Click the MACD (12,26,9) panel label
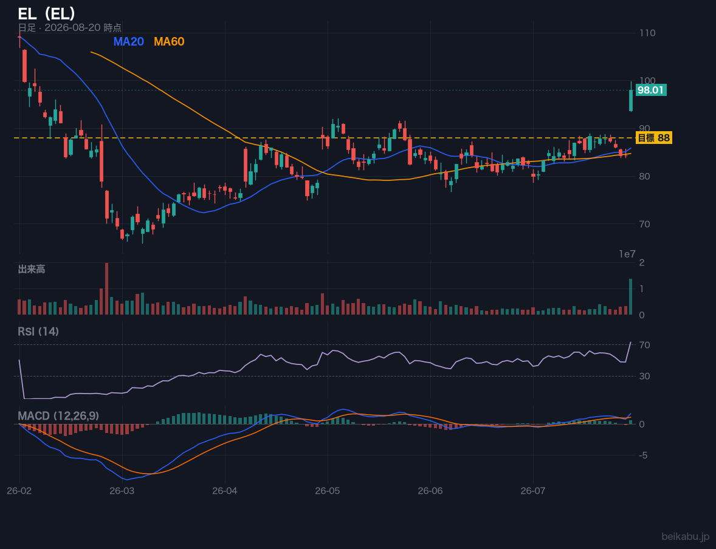 (58, 416)
